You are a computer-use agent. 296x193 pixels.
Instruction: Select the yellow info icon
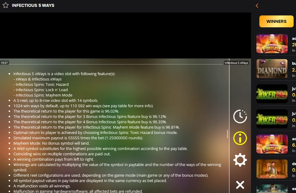240,138
